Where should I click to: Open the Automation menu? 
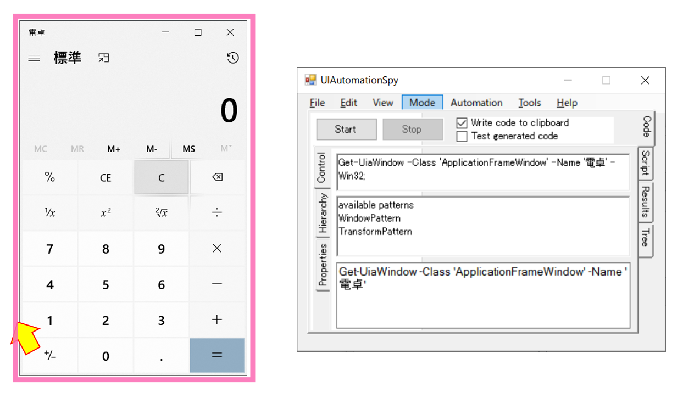point(476,103)
